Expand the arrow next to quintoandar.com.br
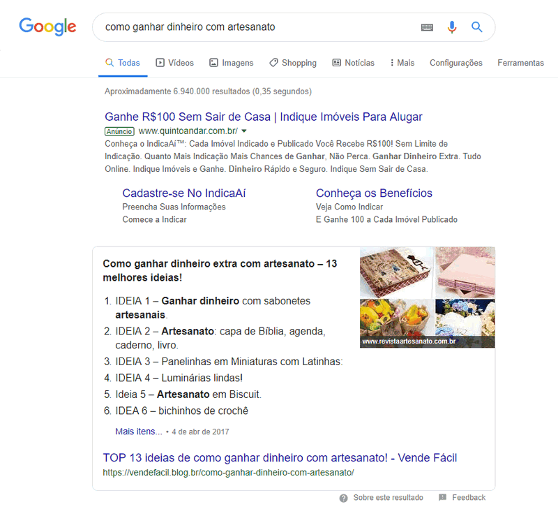The image size is (558, 516). 244,131
